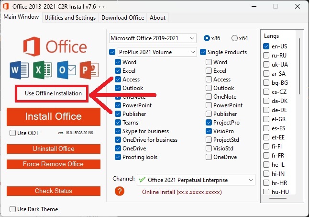Open the Channel dropdown Office 2021 Perpetual Enterprise
The image size is (309, 217).
click(196, 180)
